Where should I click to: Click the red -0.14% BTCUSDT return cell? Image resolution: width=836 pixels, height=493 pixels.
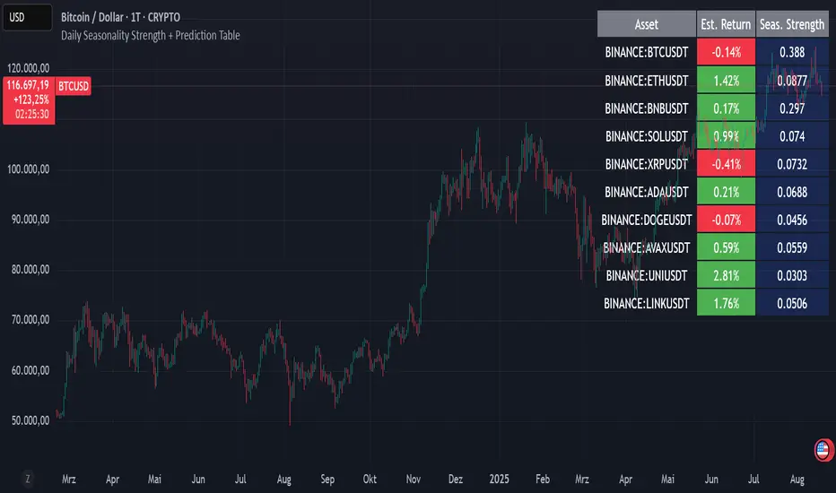coord(726,52)
